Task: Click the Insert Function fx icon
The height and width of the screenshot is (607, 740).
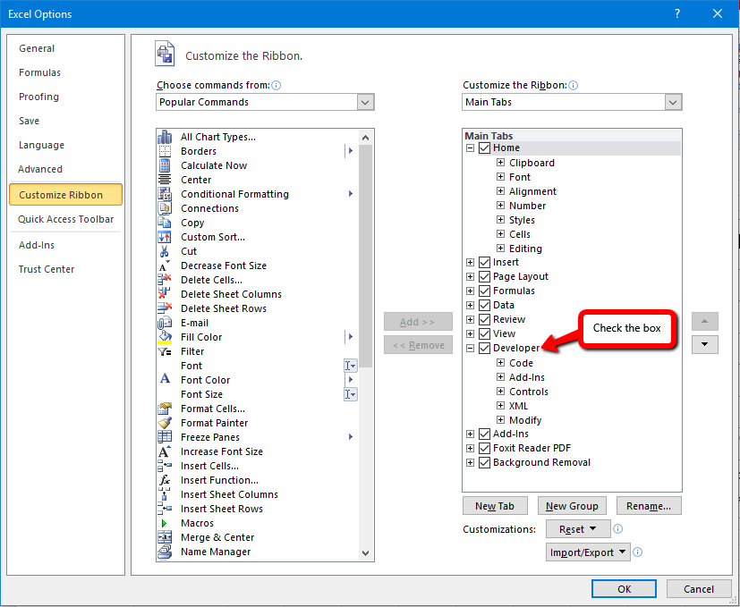Action: pyautogui.click(x=165, y=480)
